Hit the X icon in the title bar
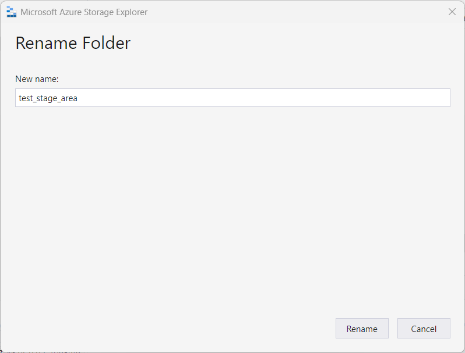Screen dimensions: 465x353 452,12
